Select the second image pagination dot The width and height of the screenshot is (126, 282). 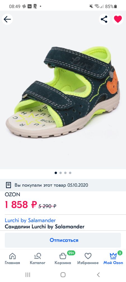coord(60,173)
